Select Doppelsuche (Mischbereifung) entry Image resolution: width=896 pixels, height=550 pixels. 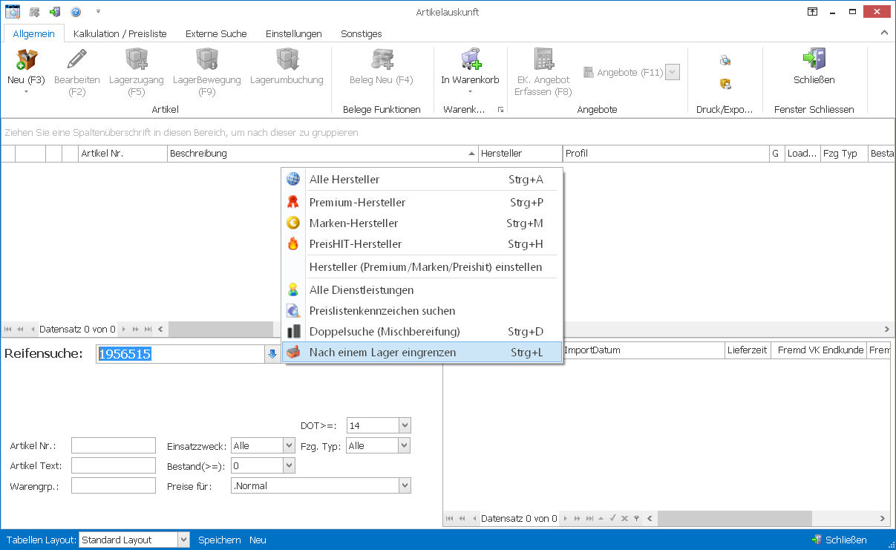tap(422, 332)
